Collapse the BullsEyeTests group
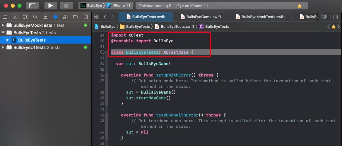342x146 pixels. [3, 33]
